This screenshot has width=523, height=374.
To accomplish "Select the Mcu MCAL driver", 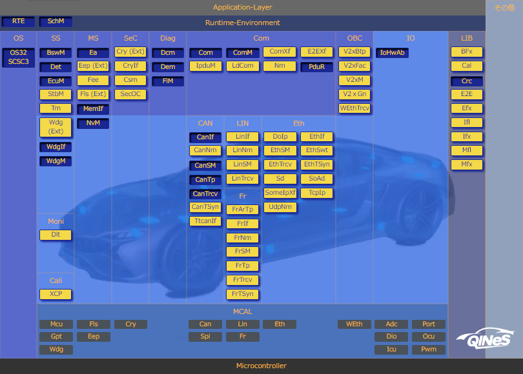I will click(x=56, y=324).
